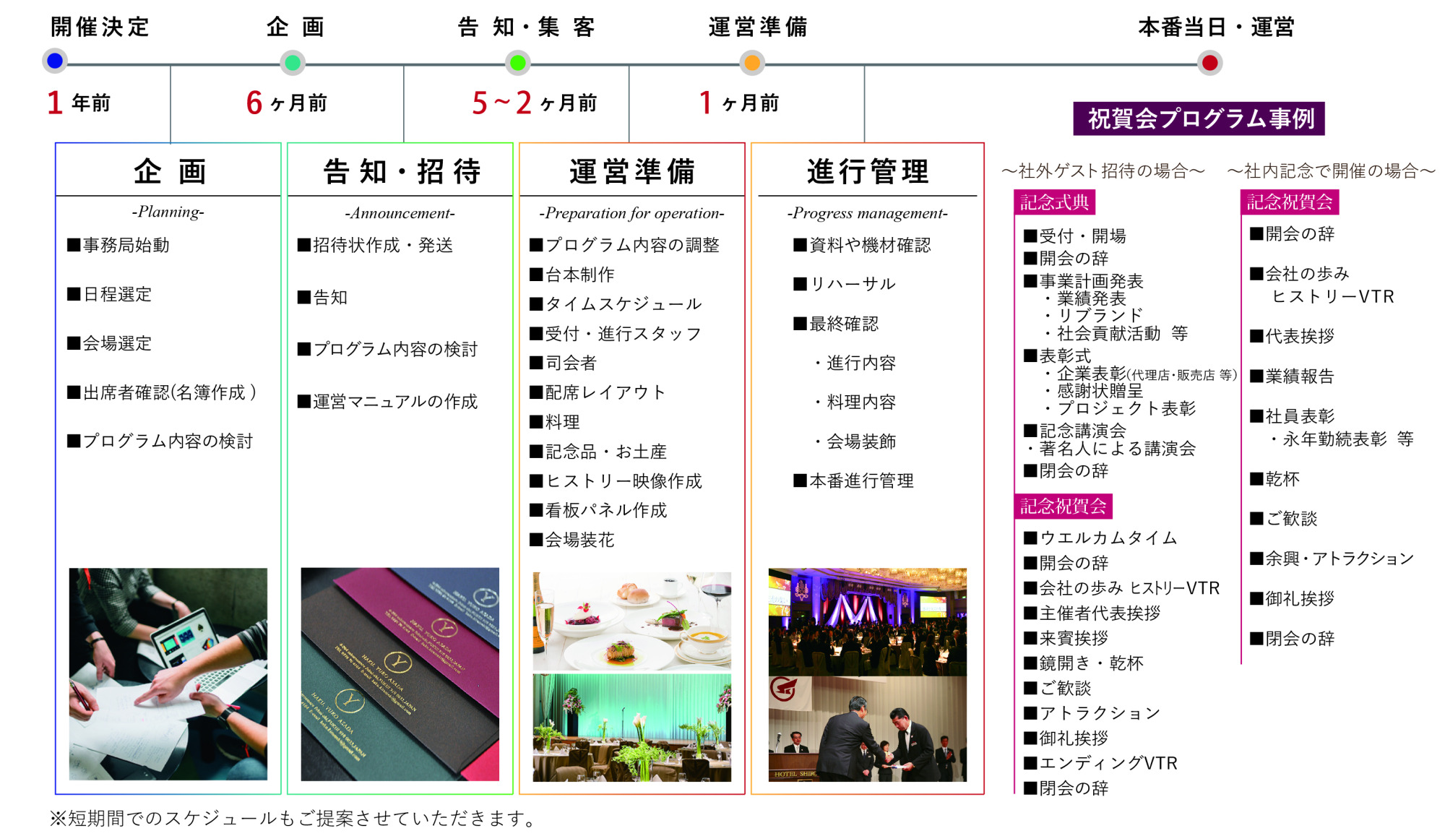Open the planning meeting laptop photo
1445x836 pixels.
point(168,673)
